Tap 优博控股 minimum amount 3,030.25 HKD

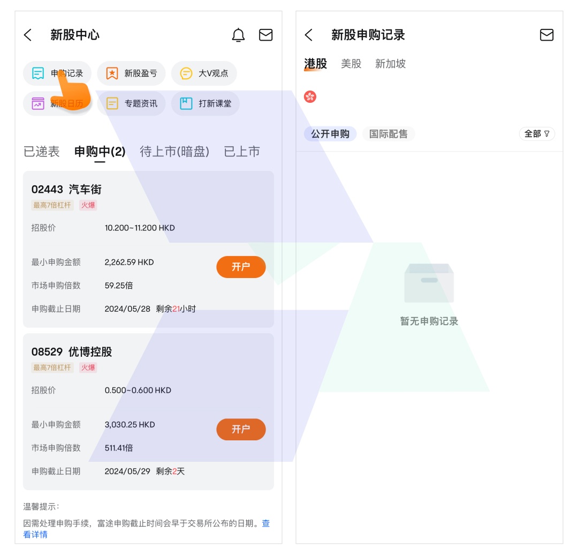130,424
